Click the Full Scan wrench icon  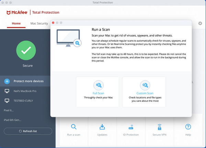pos(99,85)
